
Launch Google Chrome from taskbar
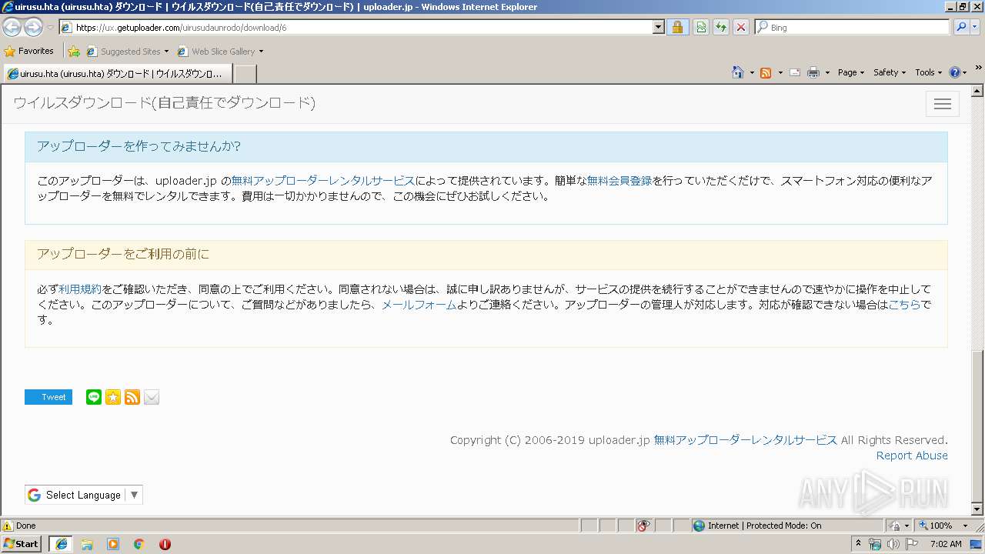pyautogui.click(x=139, y=544)
